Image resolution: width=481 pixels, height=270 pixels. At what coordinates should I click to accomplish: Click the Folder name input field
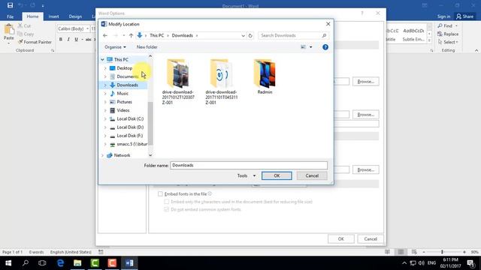(x=249, y=165)
